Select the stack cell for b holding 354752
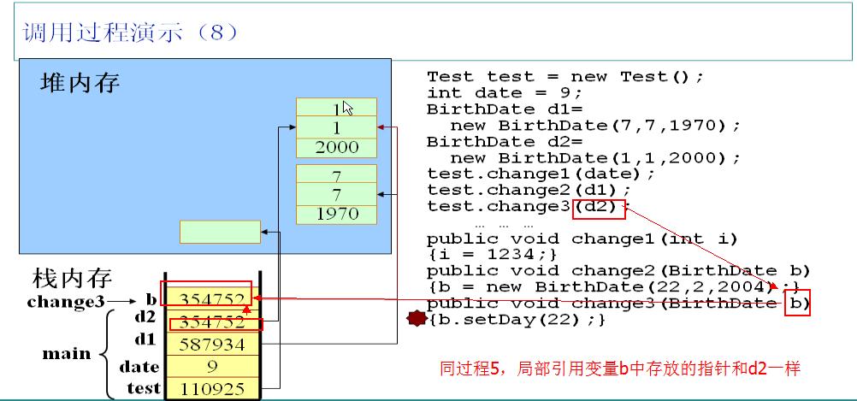This screenshot has width=857, height=401. coord(212,301)
